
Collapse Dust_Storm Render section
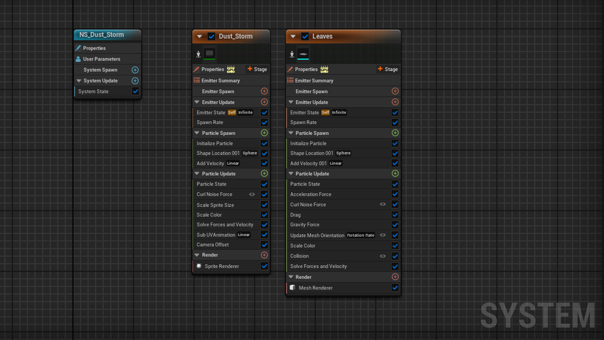(197, 255)
